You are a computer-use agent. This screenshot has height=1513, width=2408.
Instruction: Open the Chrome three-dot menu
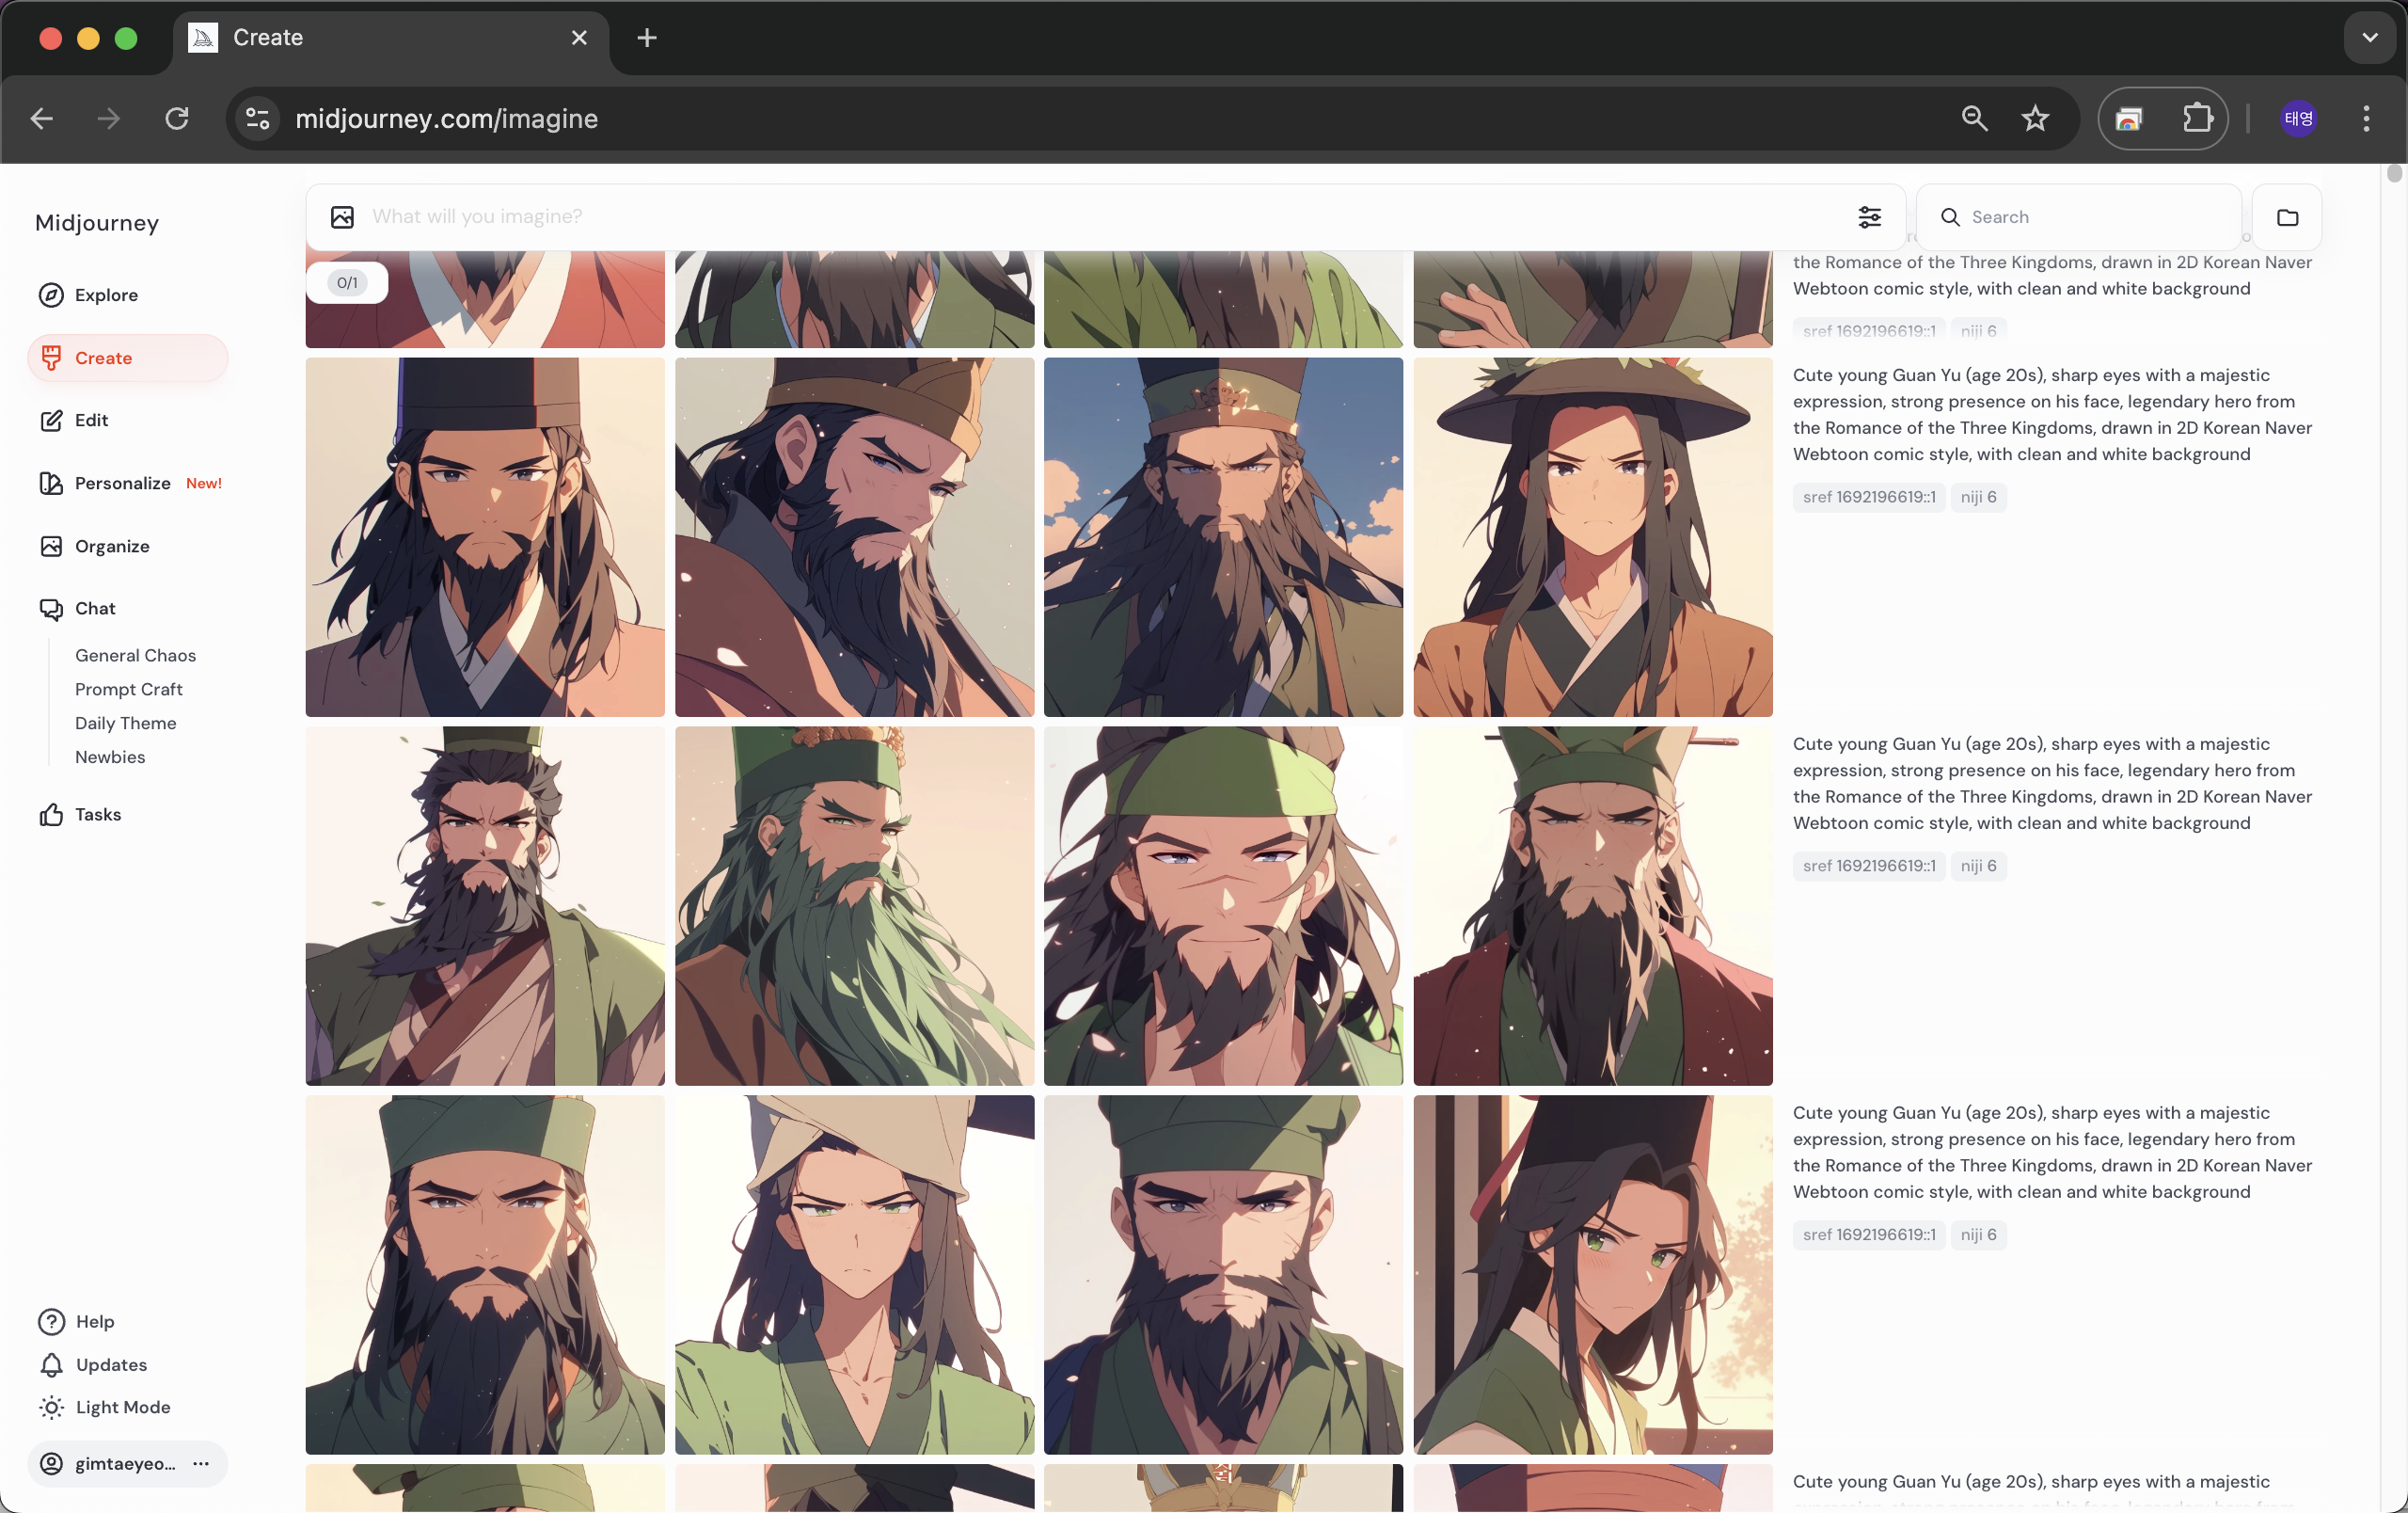click(2366, 118)
